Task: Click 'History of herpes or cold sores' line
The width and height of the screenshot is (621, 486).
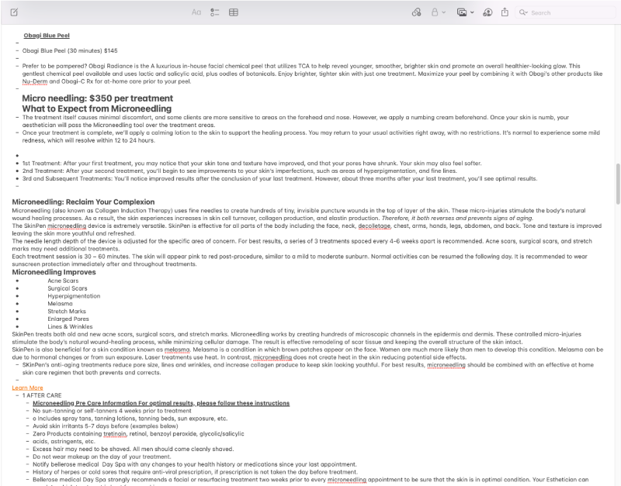Action: (x=195, y=472)
